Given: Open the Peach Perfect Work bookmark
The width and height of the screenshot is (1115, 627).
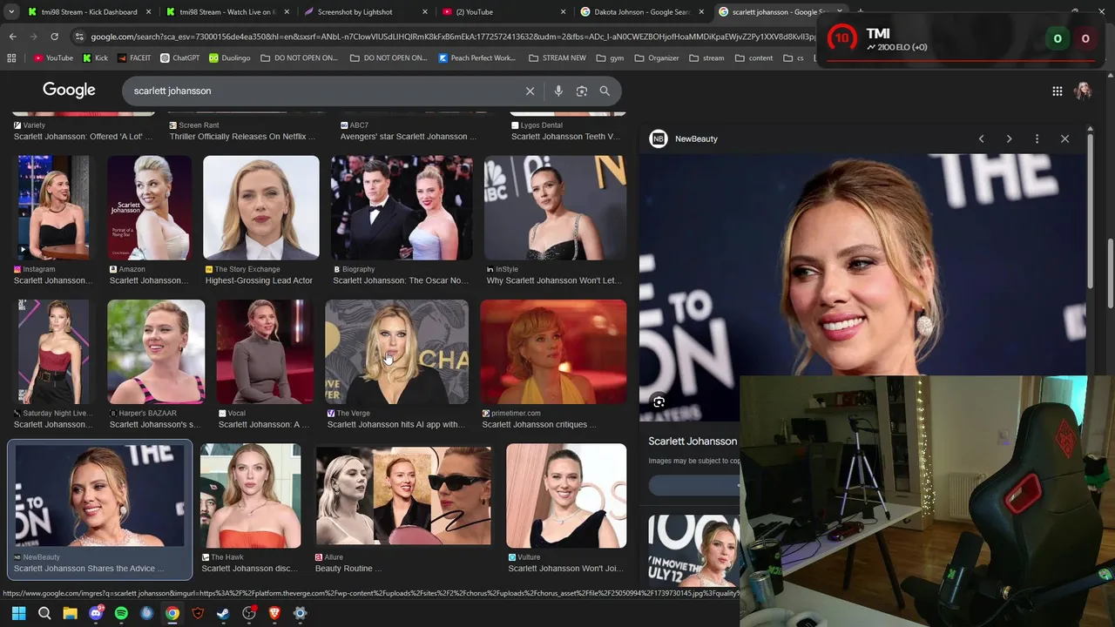Looking at the screenshot, I should [476, 58].
